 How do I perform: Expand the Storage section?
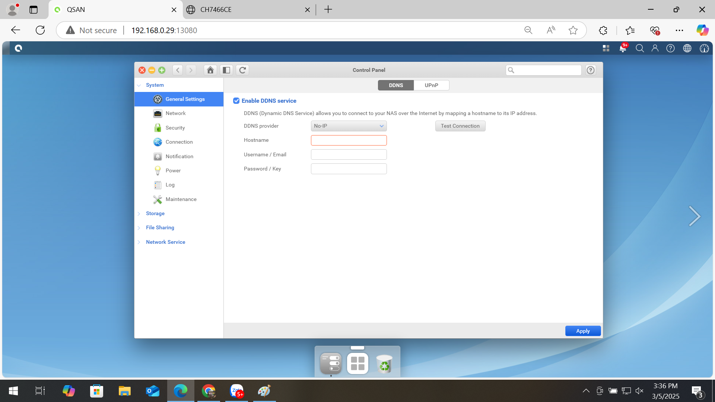pos(155,213)
